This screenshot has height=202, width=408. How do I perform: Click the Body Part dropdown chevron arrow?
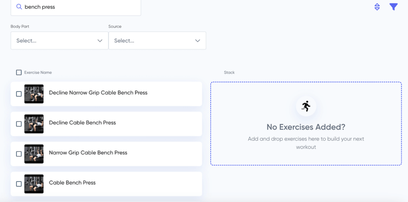coord(100,40)
